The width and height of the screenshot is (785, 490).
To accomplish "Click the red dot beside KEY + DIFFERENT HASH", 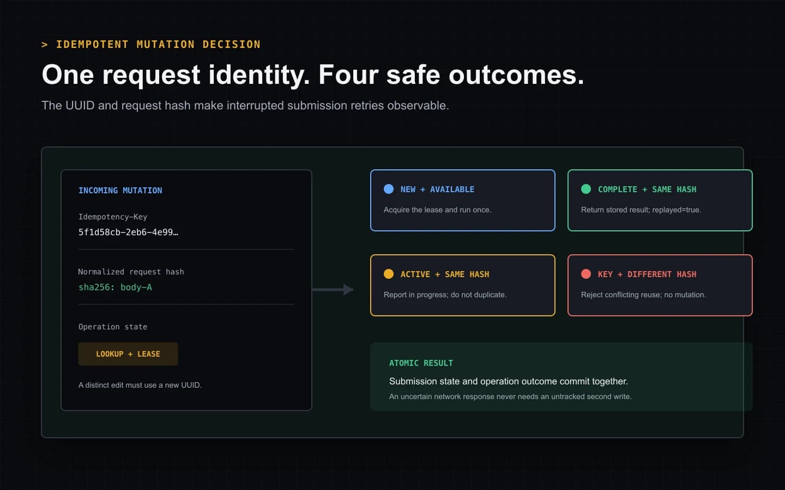I will tap(586, 274).
